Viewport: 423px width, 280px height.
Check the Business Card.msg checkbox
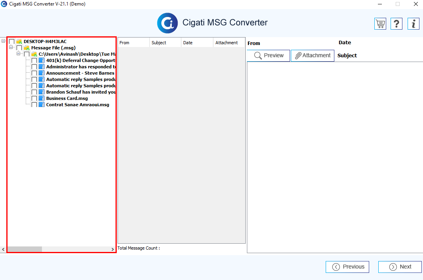34,99
